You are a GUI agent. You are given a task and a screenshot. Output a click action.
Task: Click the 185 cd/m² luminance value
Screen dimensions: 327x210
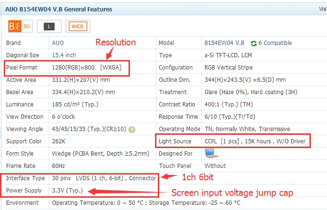(75, 105)
